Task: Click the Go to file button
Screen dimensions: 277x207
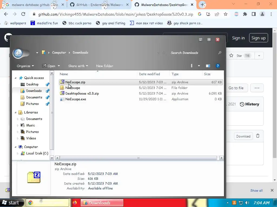Action: 236,88
